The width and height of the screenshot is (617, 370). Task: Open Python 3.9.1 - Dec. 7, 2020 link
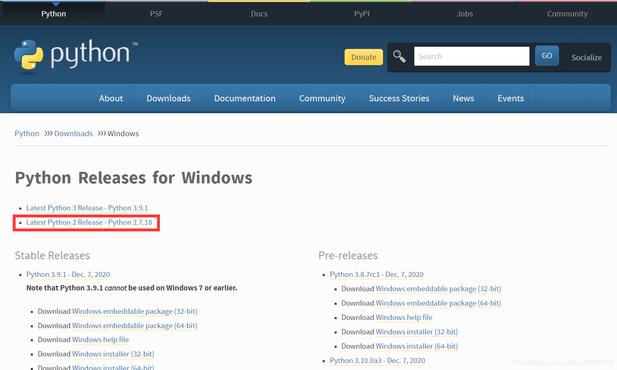click(x=68, y=274)
